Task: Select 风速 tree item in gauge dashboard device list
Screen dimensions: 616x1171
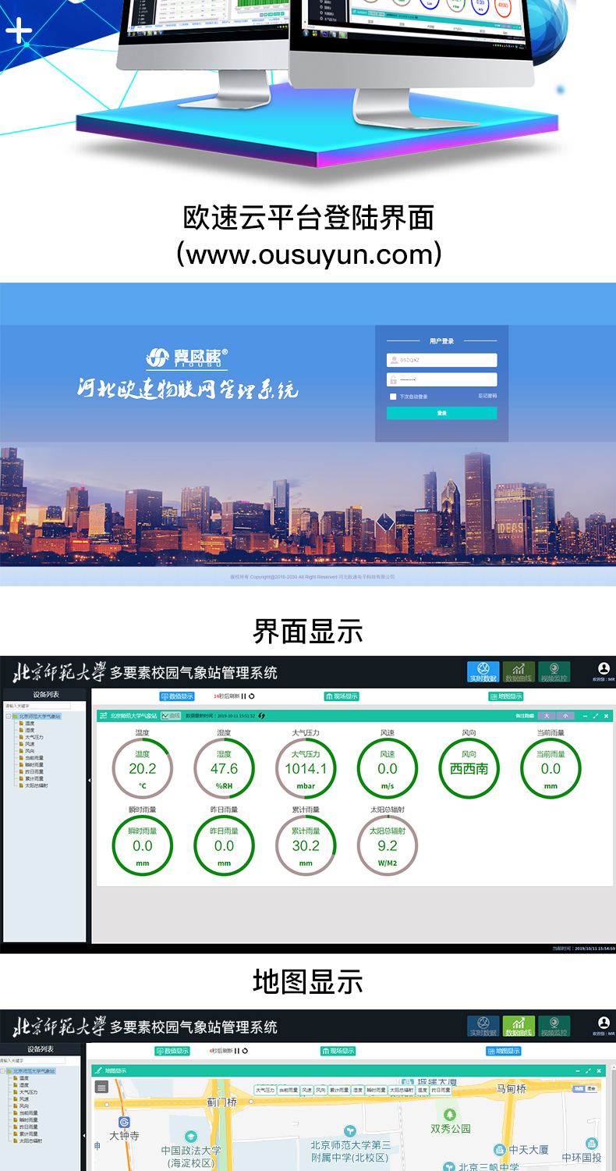Action: click(29, 744)
